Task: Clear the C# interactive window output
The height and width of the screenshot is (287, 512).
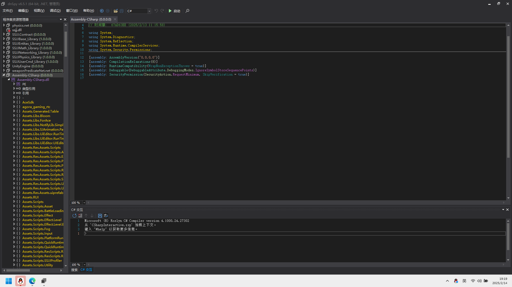Action: (80, 216)
